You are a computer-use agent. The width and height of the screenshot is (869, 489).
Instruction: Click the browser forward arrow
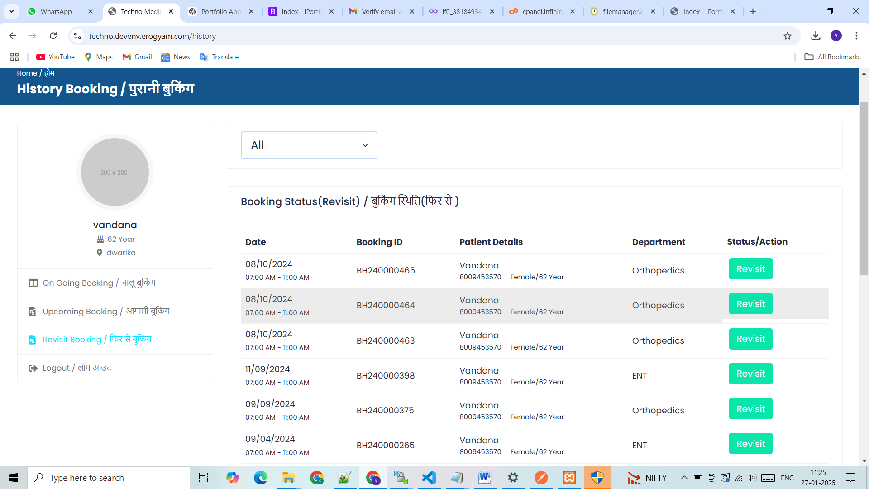33,36
